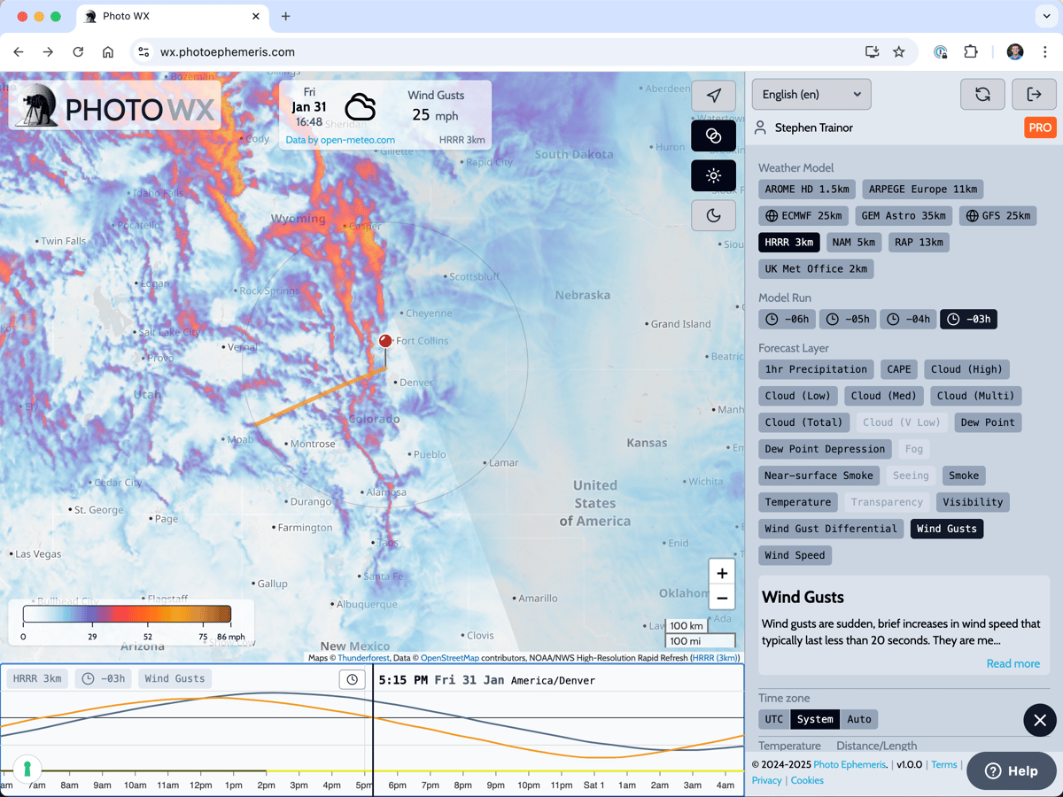The width and height of the screenshot is (1063, 797).
Task: Choose the -06h model run
Action: coord(788,320)
